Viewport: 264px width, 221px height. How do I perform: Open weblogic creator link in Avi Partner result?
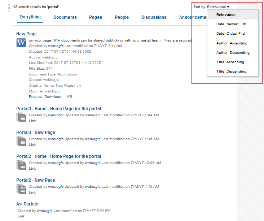45,211
